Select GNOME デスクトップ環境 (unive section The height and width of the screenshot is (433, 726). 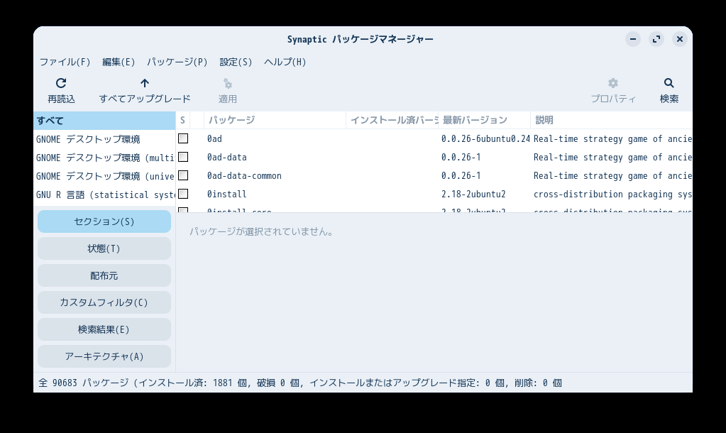coord(104,176)
